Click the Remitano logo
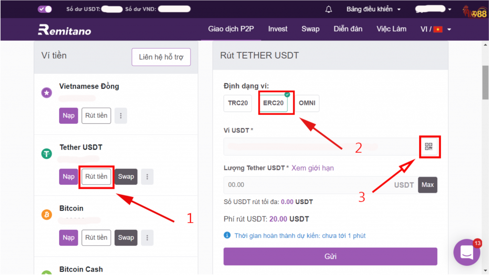This screenshot has width=489, height=275. (64, 30)
